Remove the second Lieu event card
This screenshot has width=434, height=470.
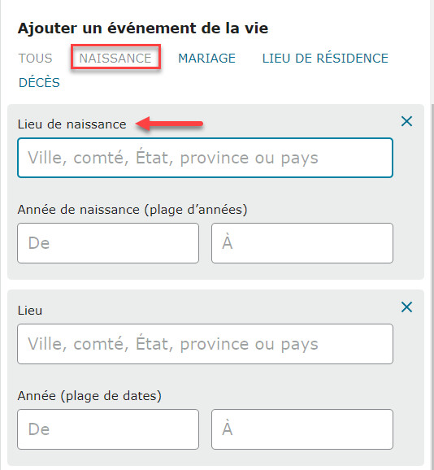(406, 307)
